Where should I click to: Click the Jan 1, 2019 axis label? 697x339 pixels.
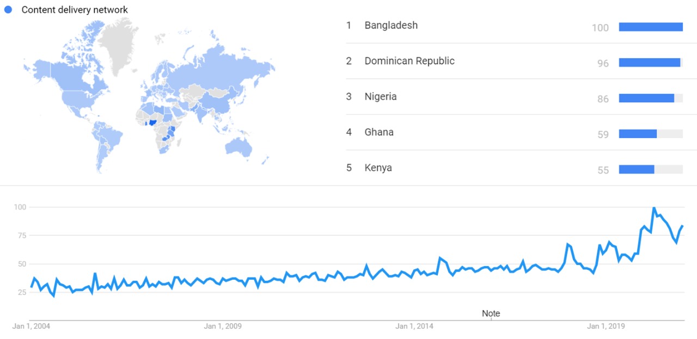pyautogui.click(x=605, y=326)
